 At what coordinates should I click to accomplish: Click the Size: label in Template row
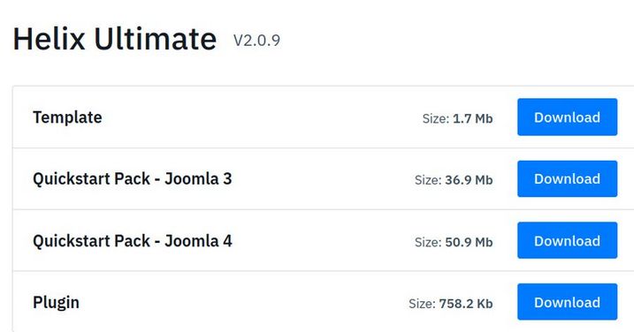[x=436, y=118]
